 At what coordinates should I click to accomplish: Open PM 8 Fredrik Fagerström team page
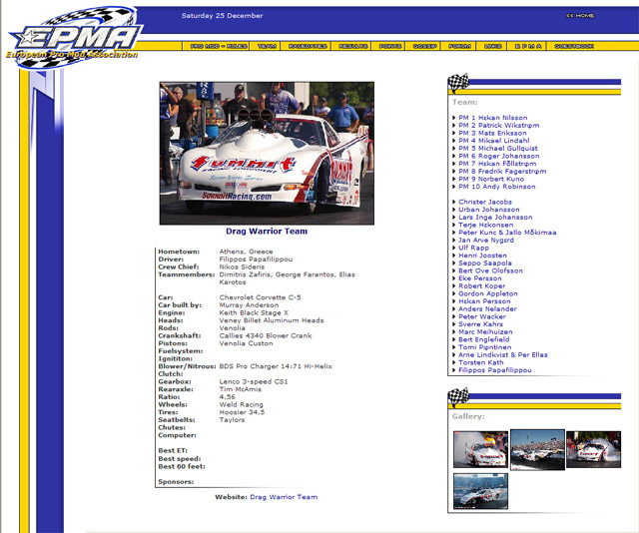[x=502, y=171]
